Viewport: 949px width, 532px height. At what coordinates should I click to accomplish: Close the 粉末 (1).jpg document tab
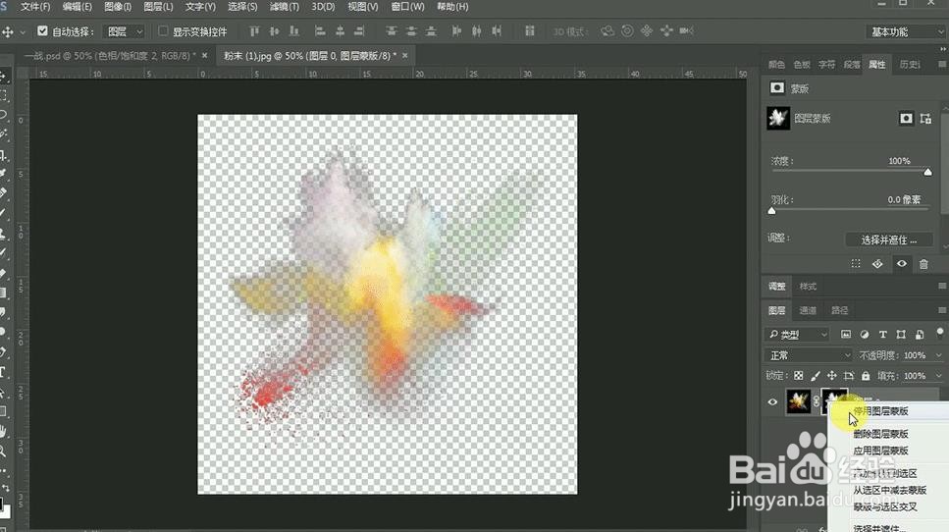tap(405, 56)
